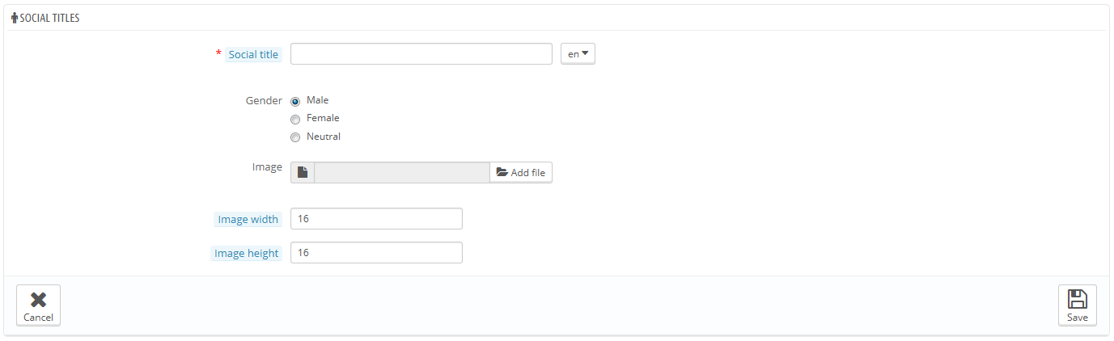Image resolution: width=1114 pixels, height=341 pixels.
Task: Click the Neutral radio label text
Action: click(x=324, y=137)
